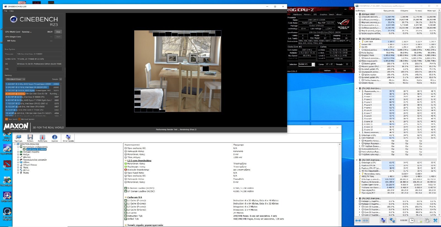Click the OK button in CPU-Z
This screenshot has width=441, height=227.
click(344, 71)
